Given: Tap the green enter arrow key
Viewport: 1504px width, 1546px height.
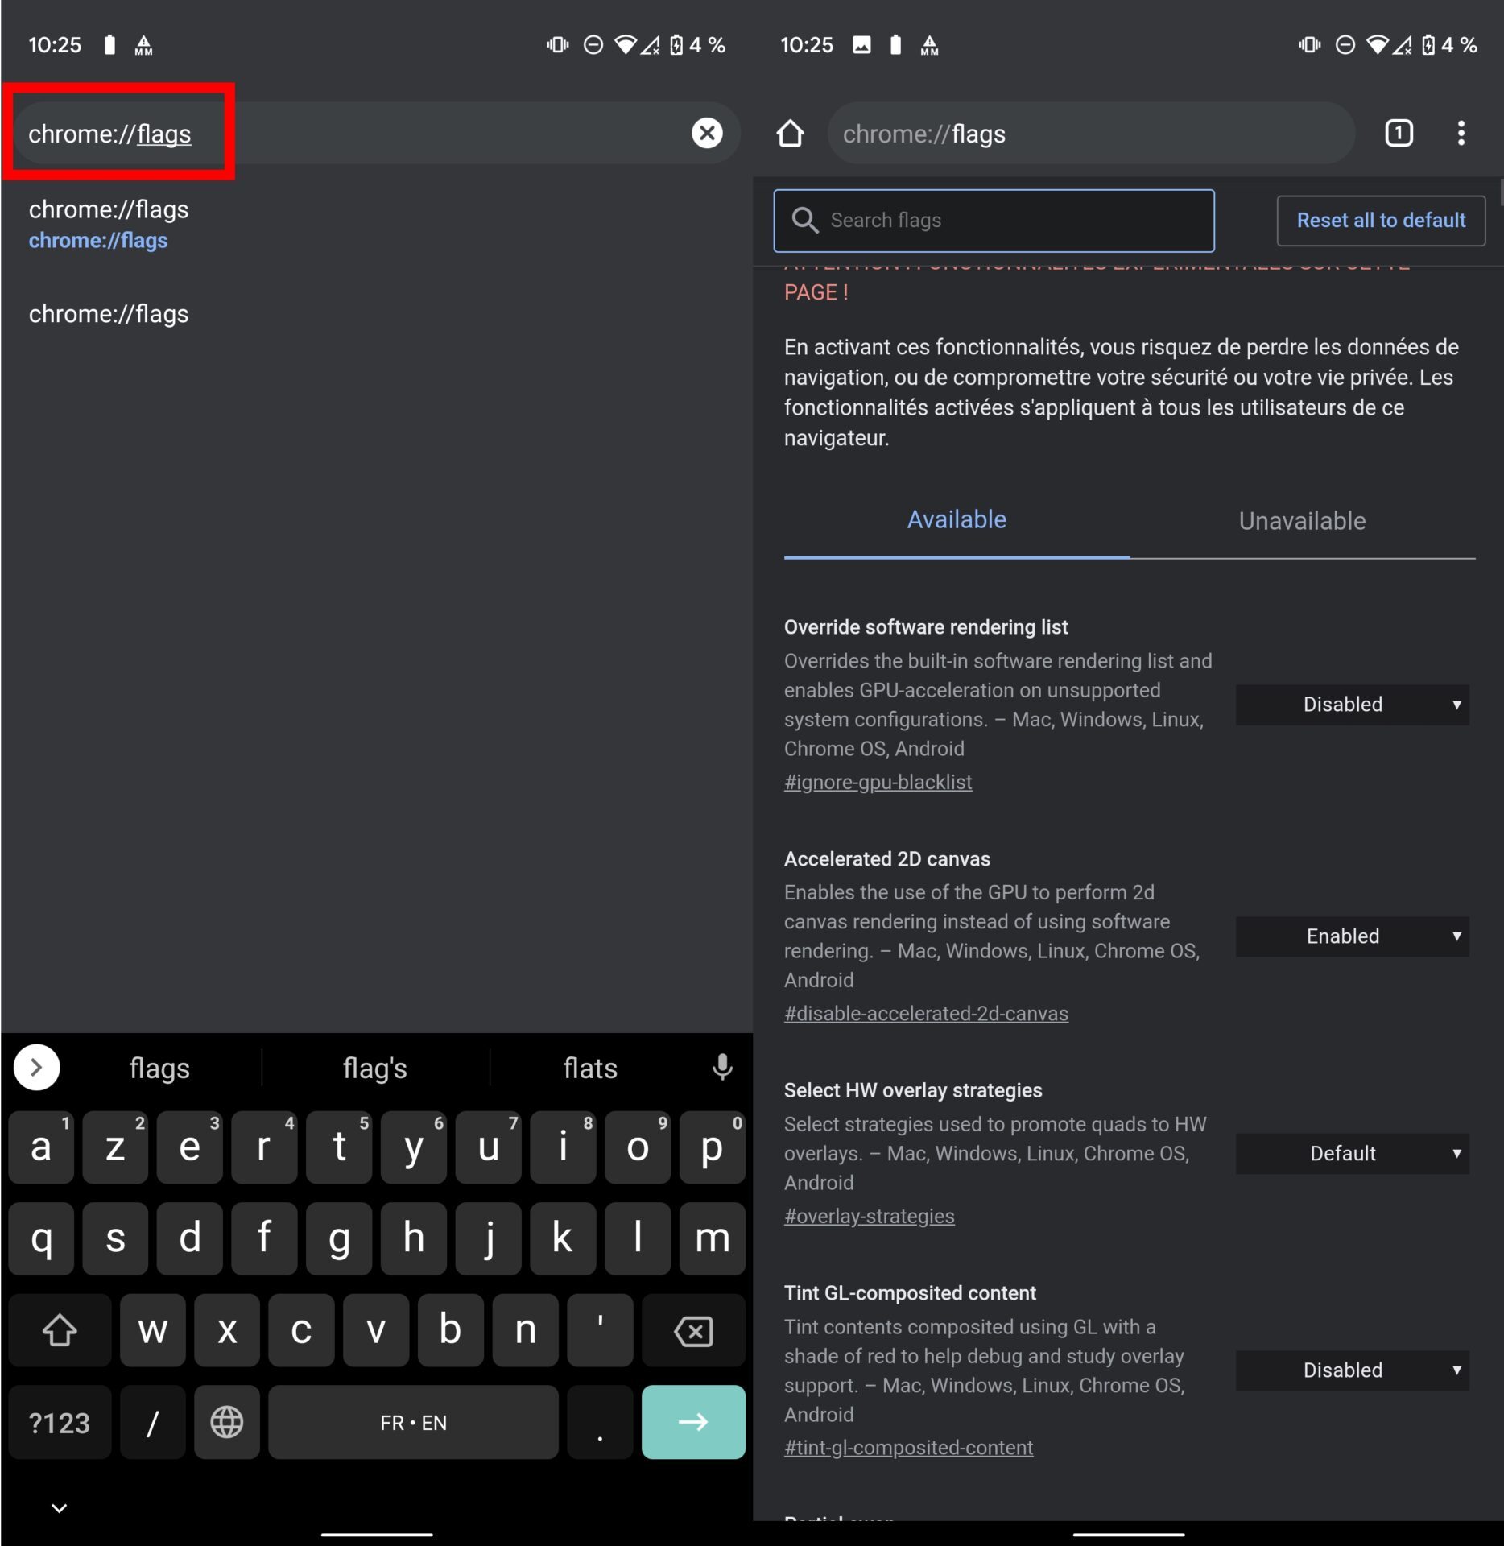Looking at the screenshot, I should tap(693, 1422).
